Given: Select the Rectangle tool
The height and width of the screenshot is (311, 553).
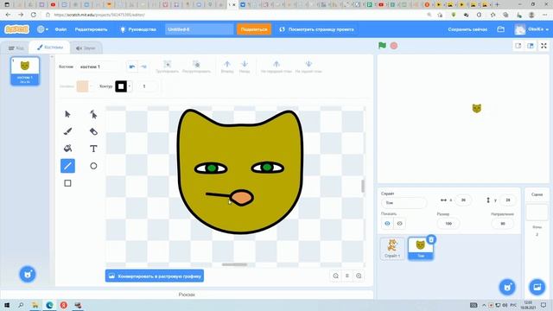Looking at the screenshot, I should click(x=67, y=183).
